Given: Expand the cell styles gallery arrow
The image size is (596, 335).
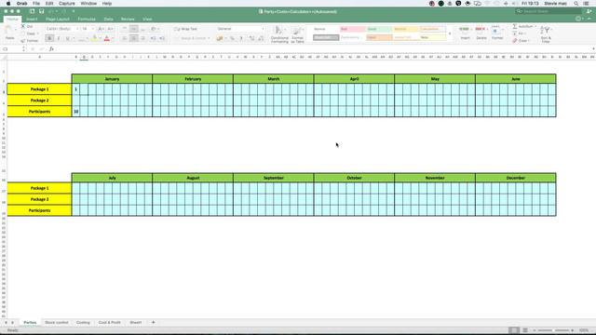Looking at the screenshot, I should click(x=450, y=33).
